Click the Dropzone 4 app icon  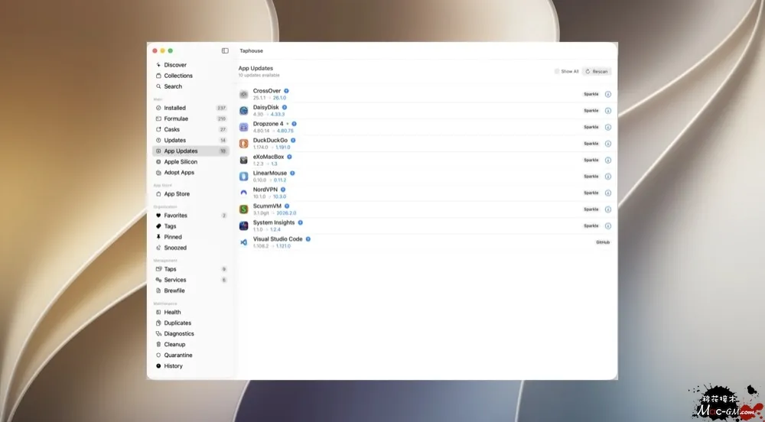point(243,127)
